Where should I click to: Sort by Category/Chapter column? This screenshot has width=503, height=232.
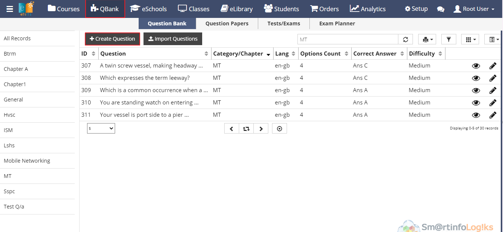click(x=242, y=54)
